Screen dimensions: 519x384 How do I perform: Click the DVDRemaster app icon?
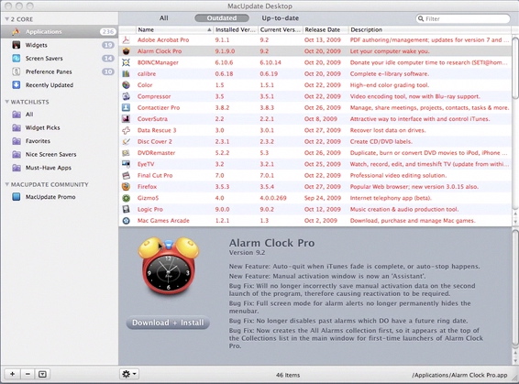tap(127, 153)
